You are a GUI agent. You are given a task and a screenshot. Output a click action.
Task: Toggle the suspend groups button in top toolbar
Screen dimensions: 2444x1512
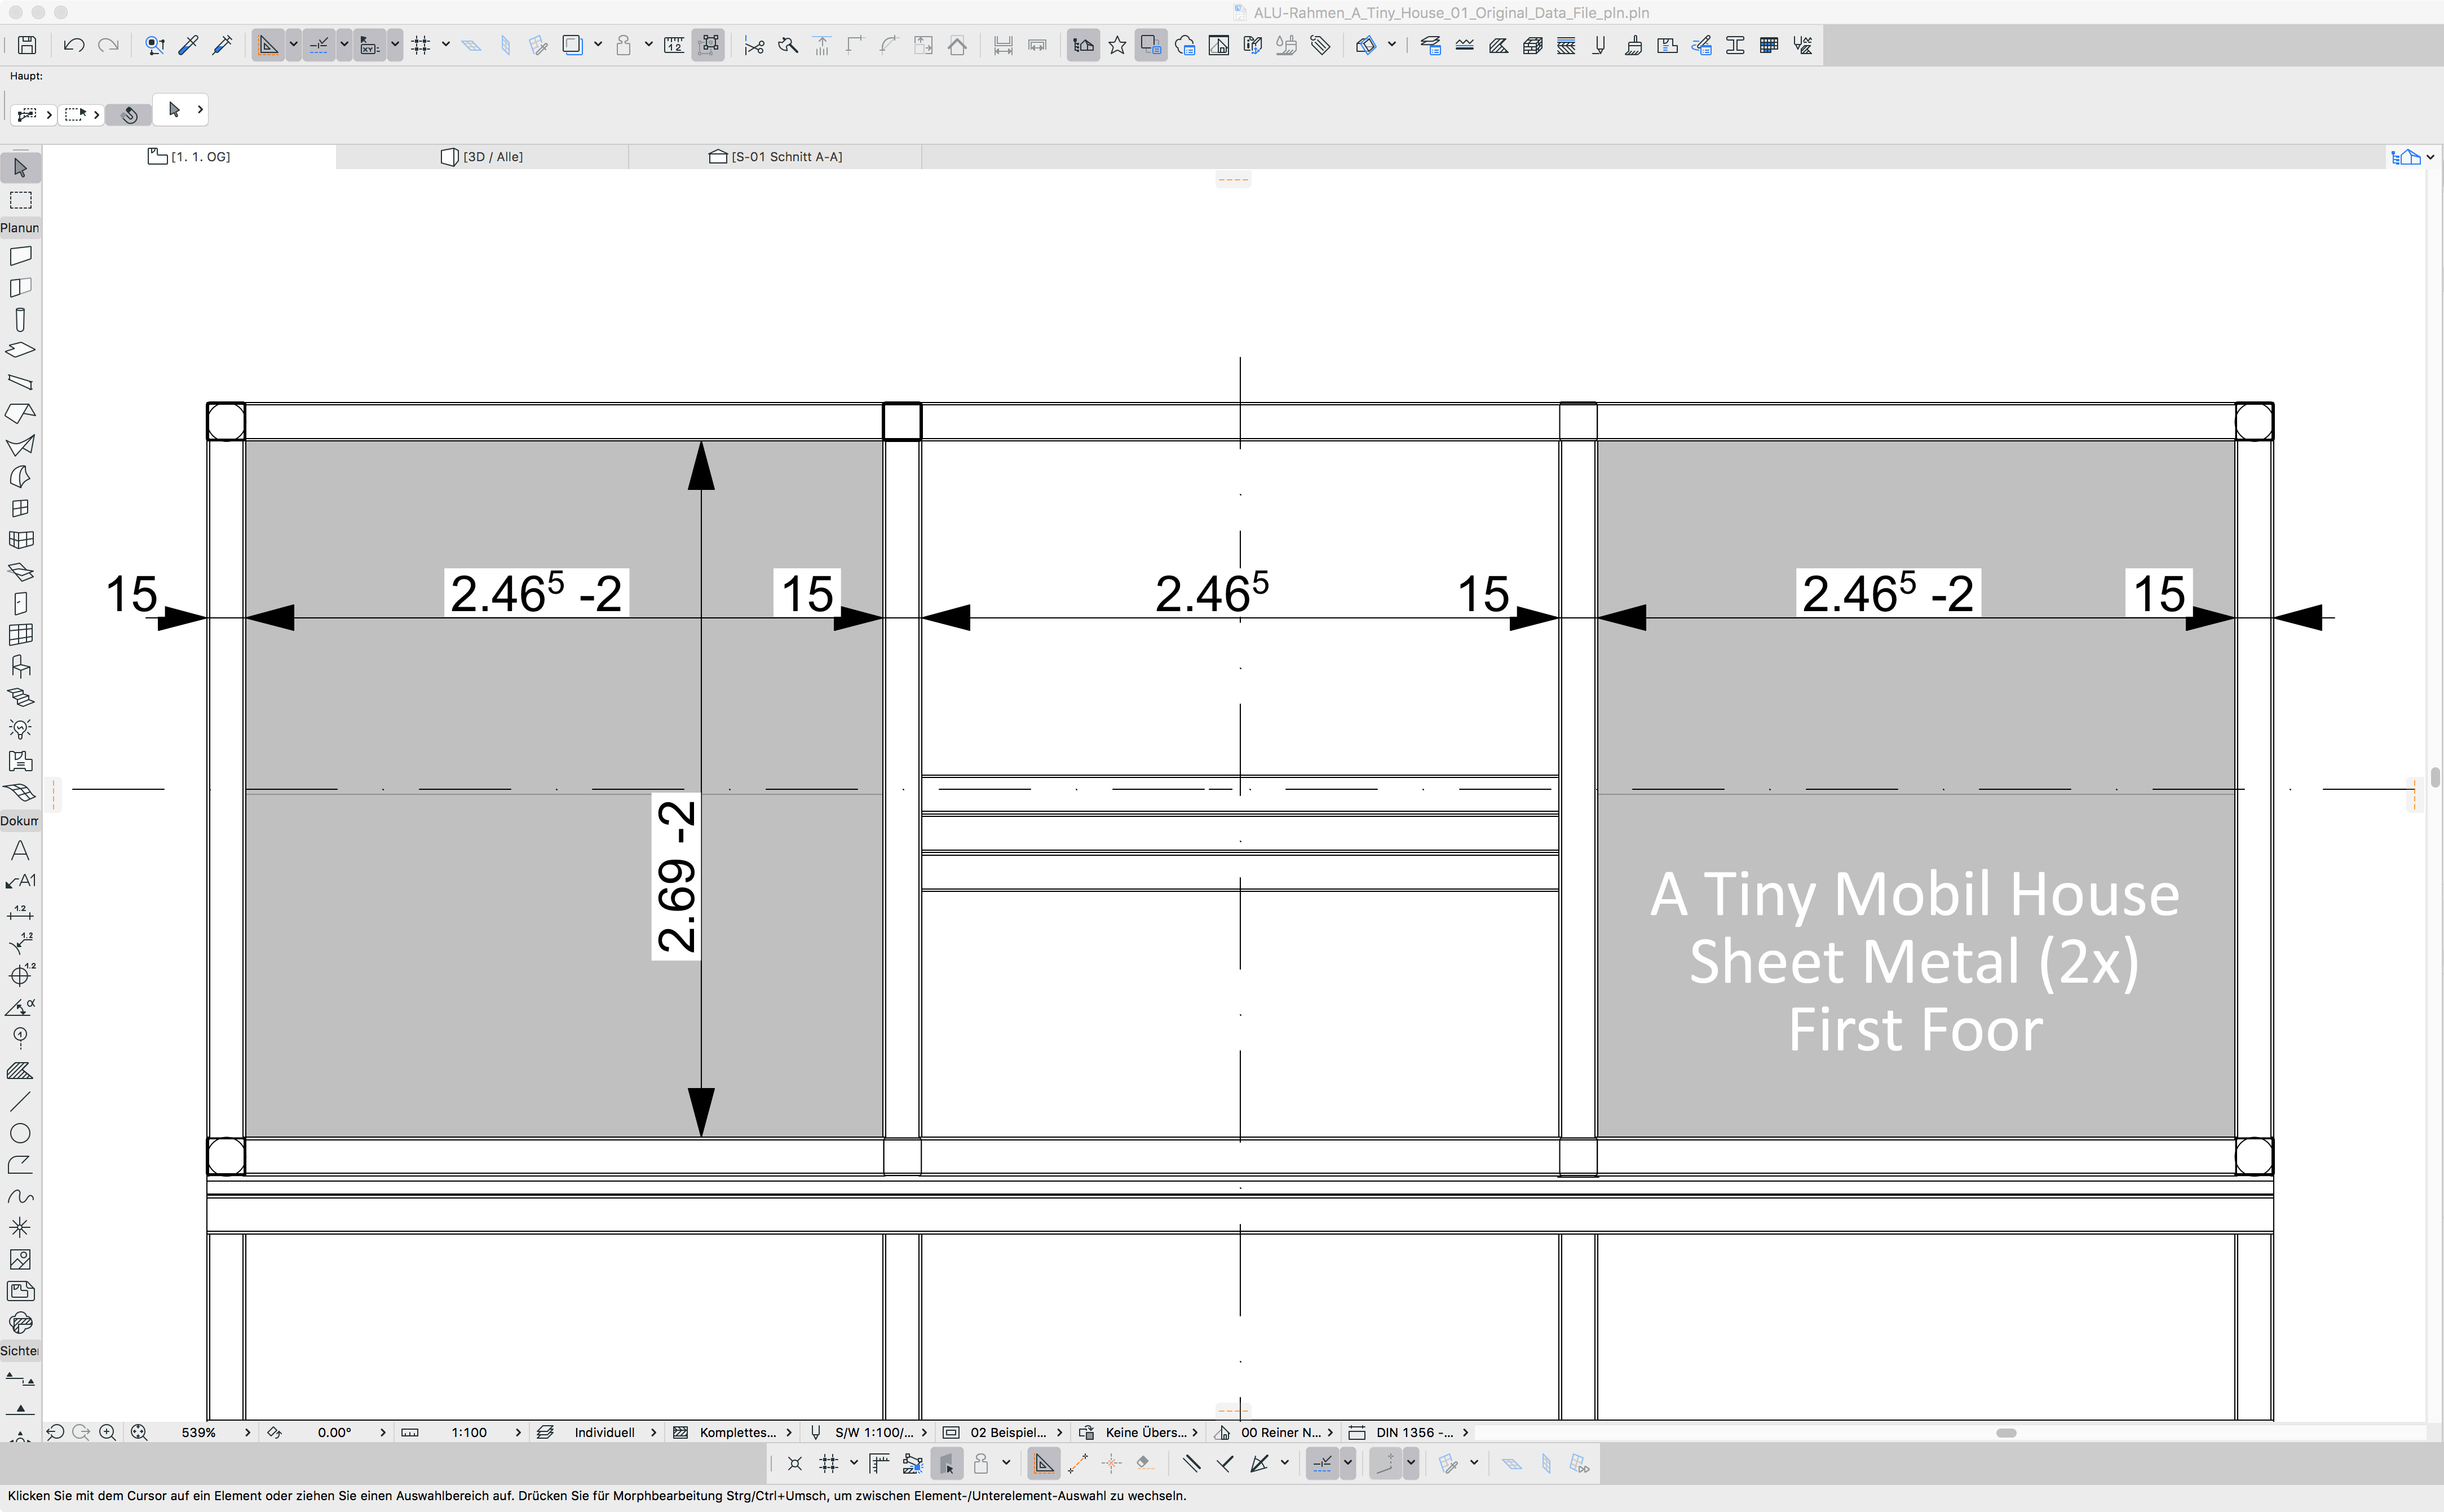pos(708,45)
